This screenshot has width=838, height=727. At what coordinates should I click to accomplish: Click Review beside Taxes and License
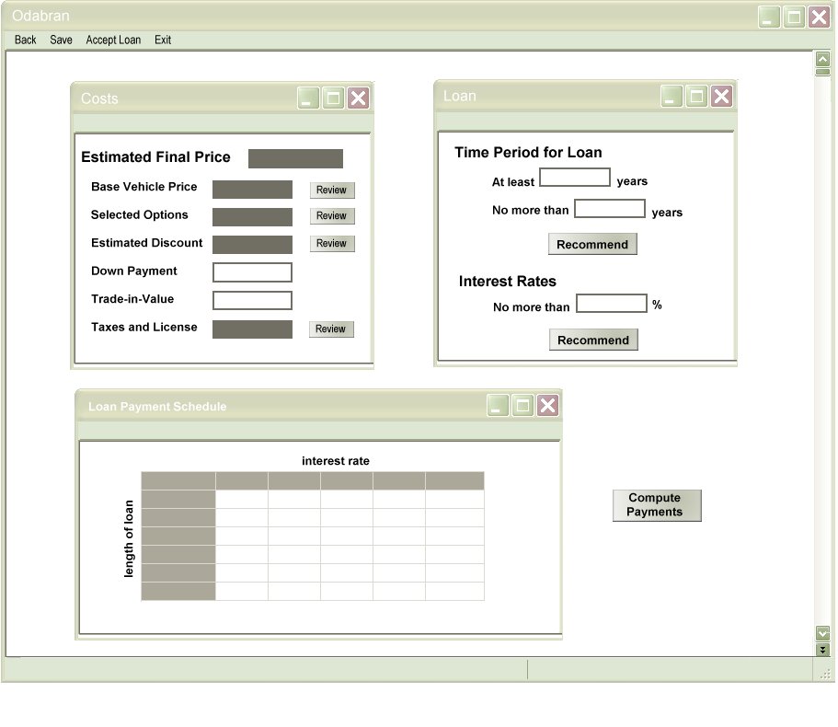[331, 329]
